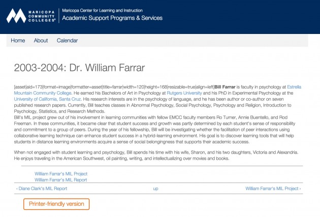Viewport: 320px width, 217px height.
Task: Open the Calendar menu item
Action: click(x=67, y=41)
